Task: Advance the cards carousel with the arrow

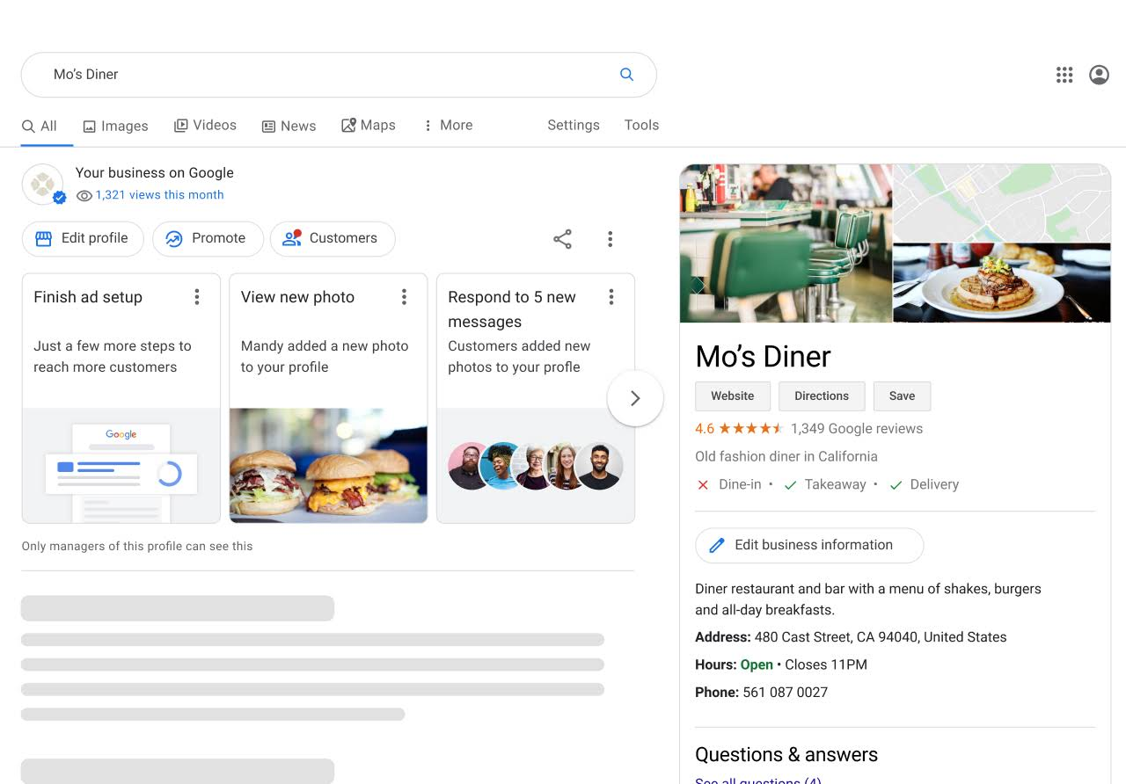Action: (x=635, y=398)
